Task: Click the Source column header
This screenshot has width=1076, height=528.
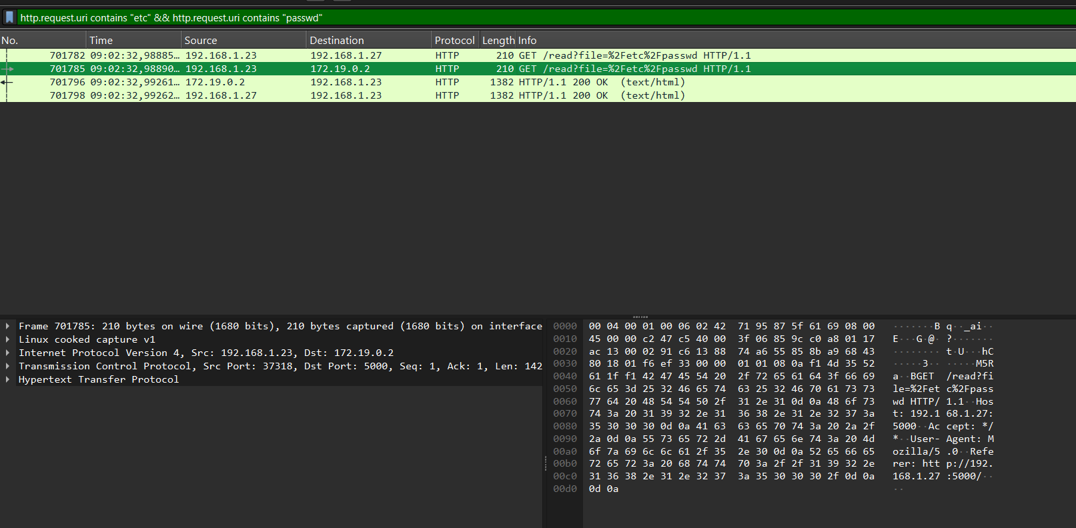Action: point(201,41)
